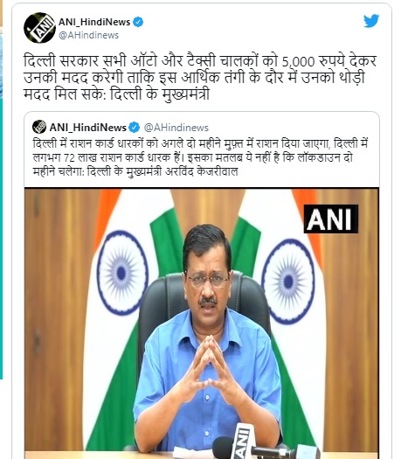
Task: Click the ANI watermark on the video image
Action: [331, 219]
